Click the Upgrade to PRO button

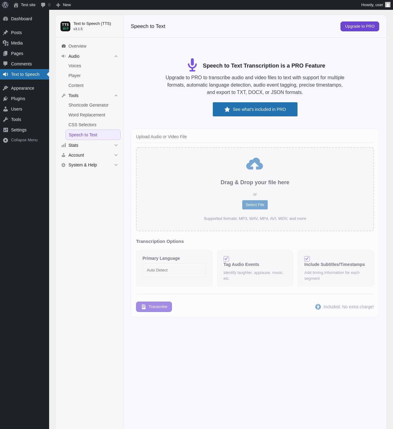click(x=360, y=26)
